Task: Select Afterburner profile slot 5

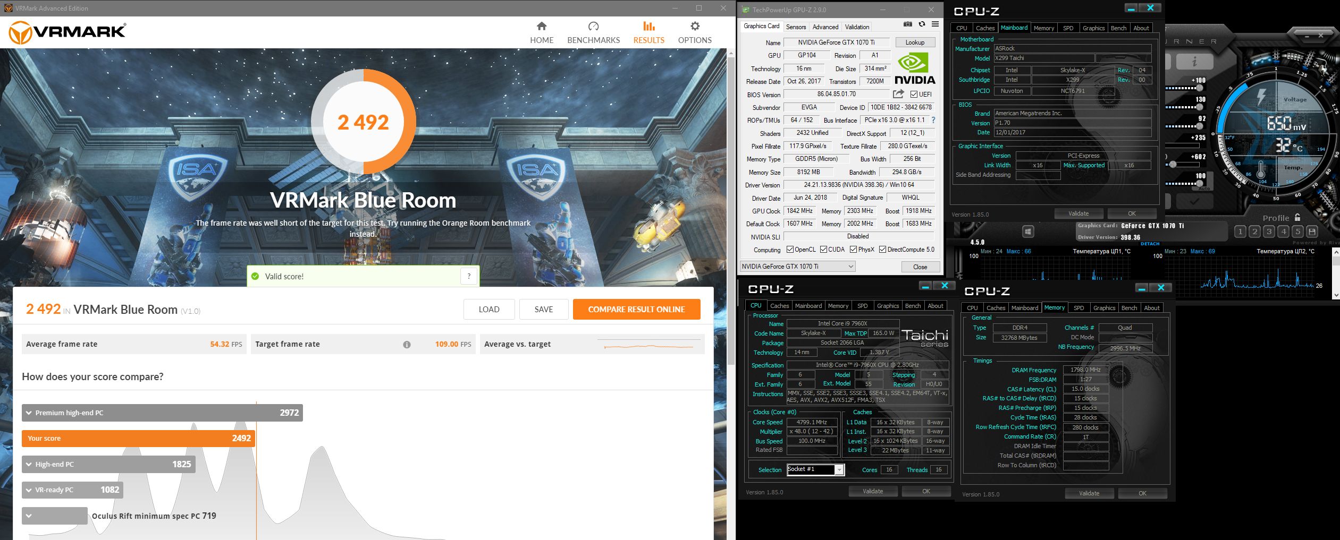Action: click(x=1297, y=232)
